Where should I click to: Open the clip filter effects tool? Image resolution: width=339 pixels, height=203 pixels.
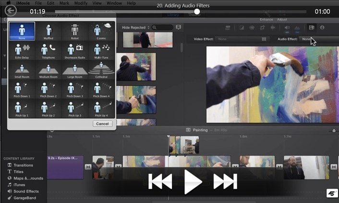click(312, 28)
